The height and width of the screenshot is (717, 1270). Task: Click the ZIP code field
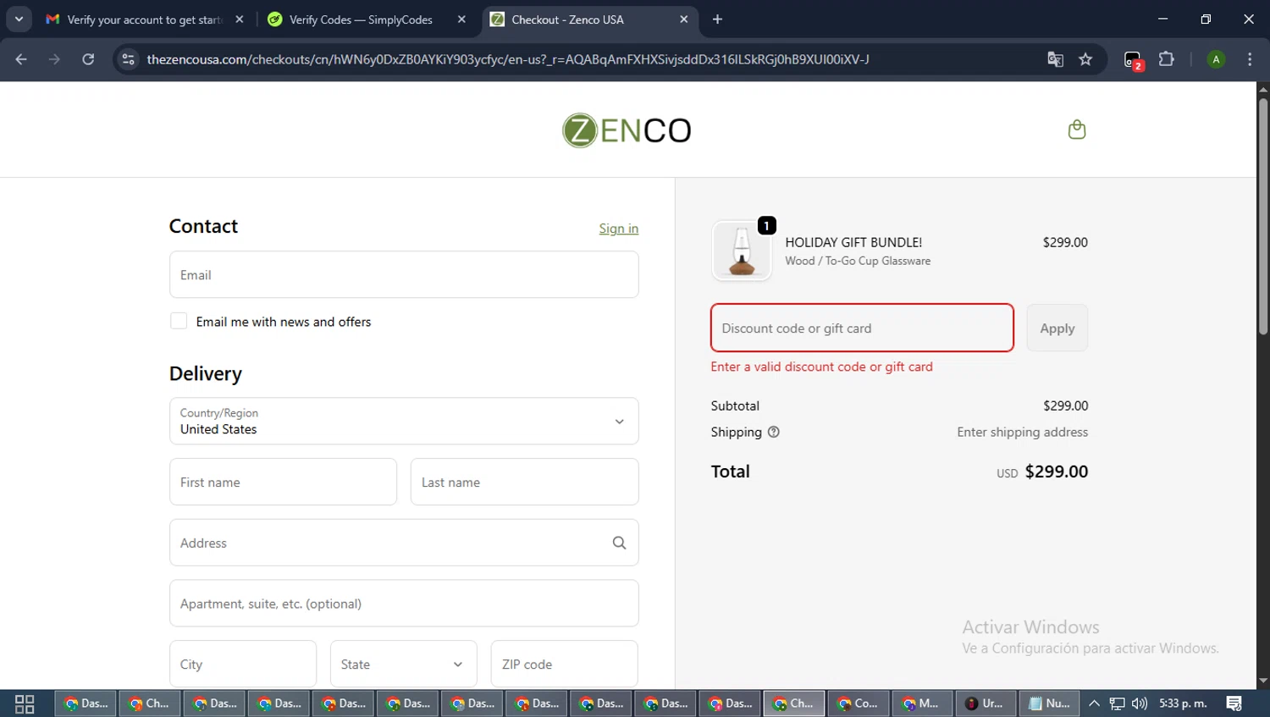[x=564, y=664]
